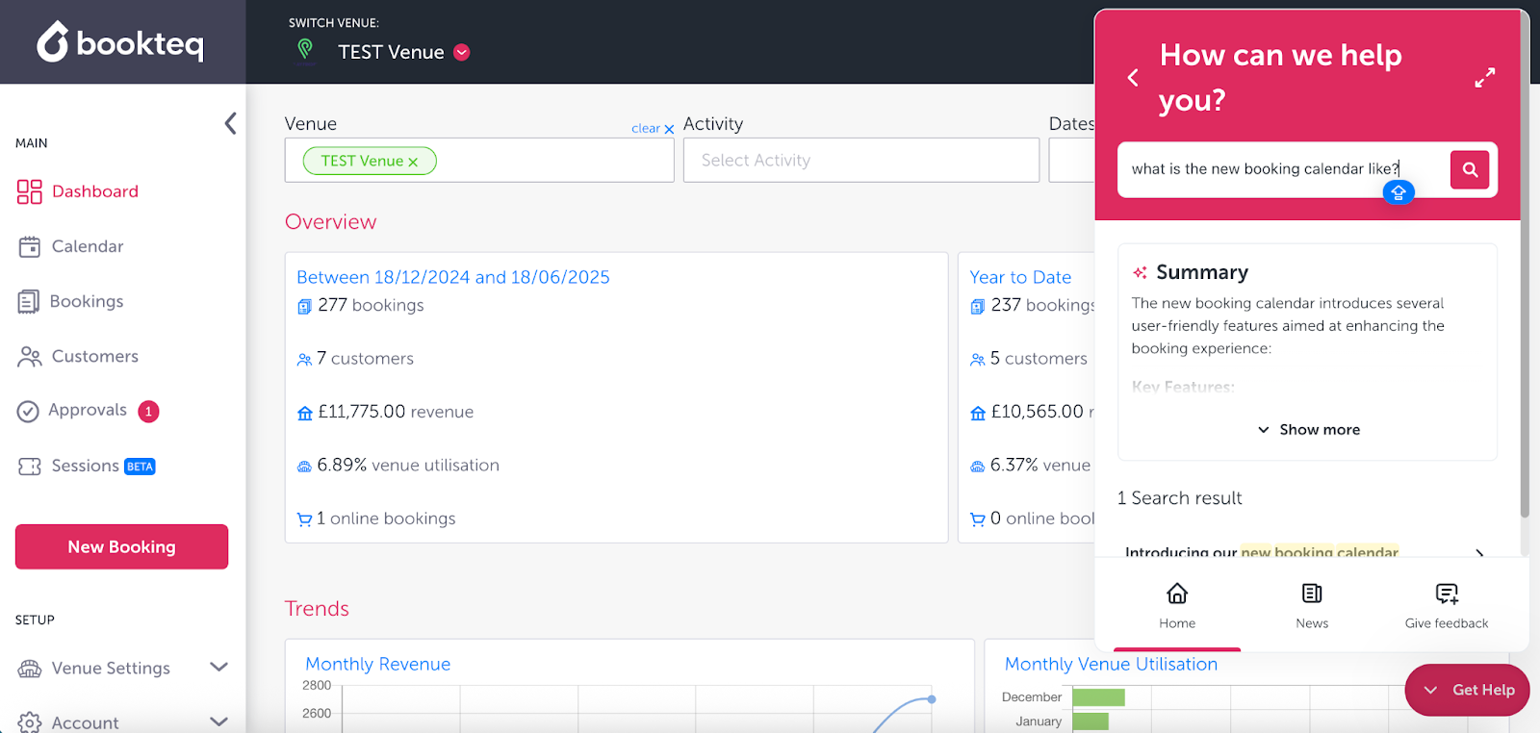Open the Sessions ticket icon

[x=30, y=467]
